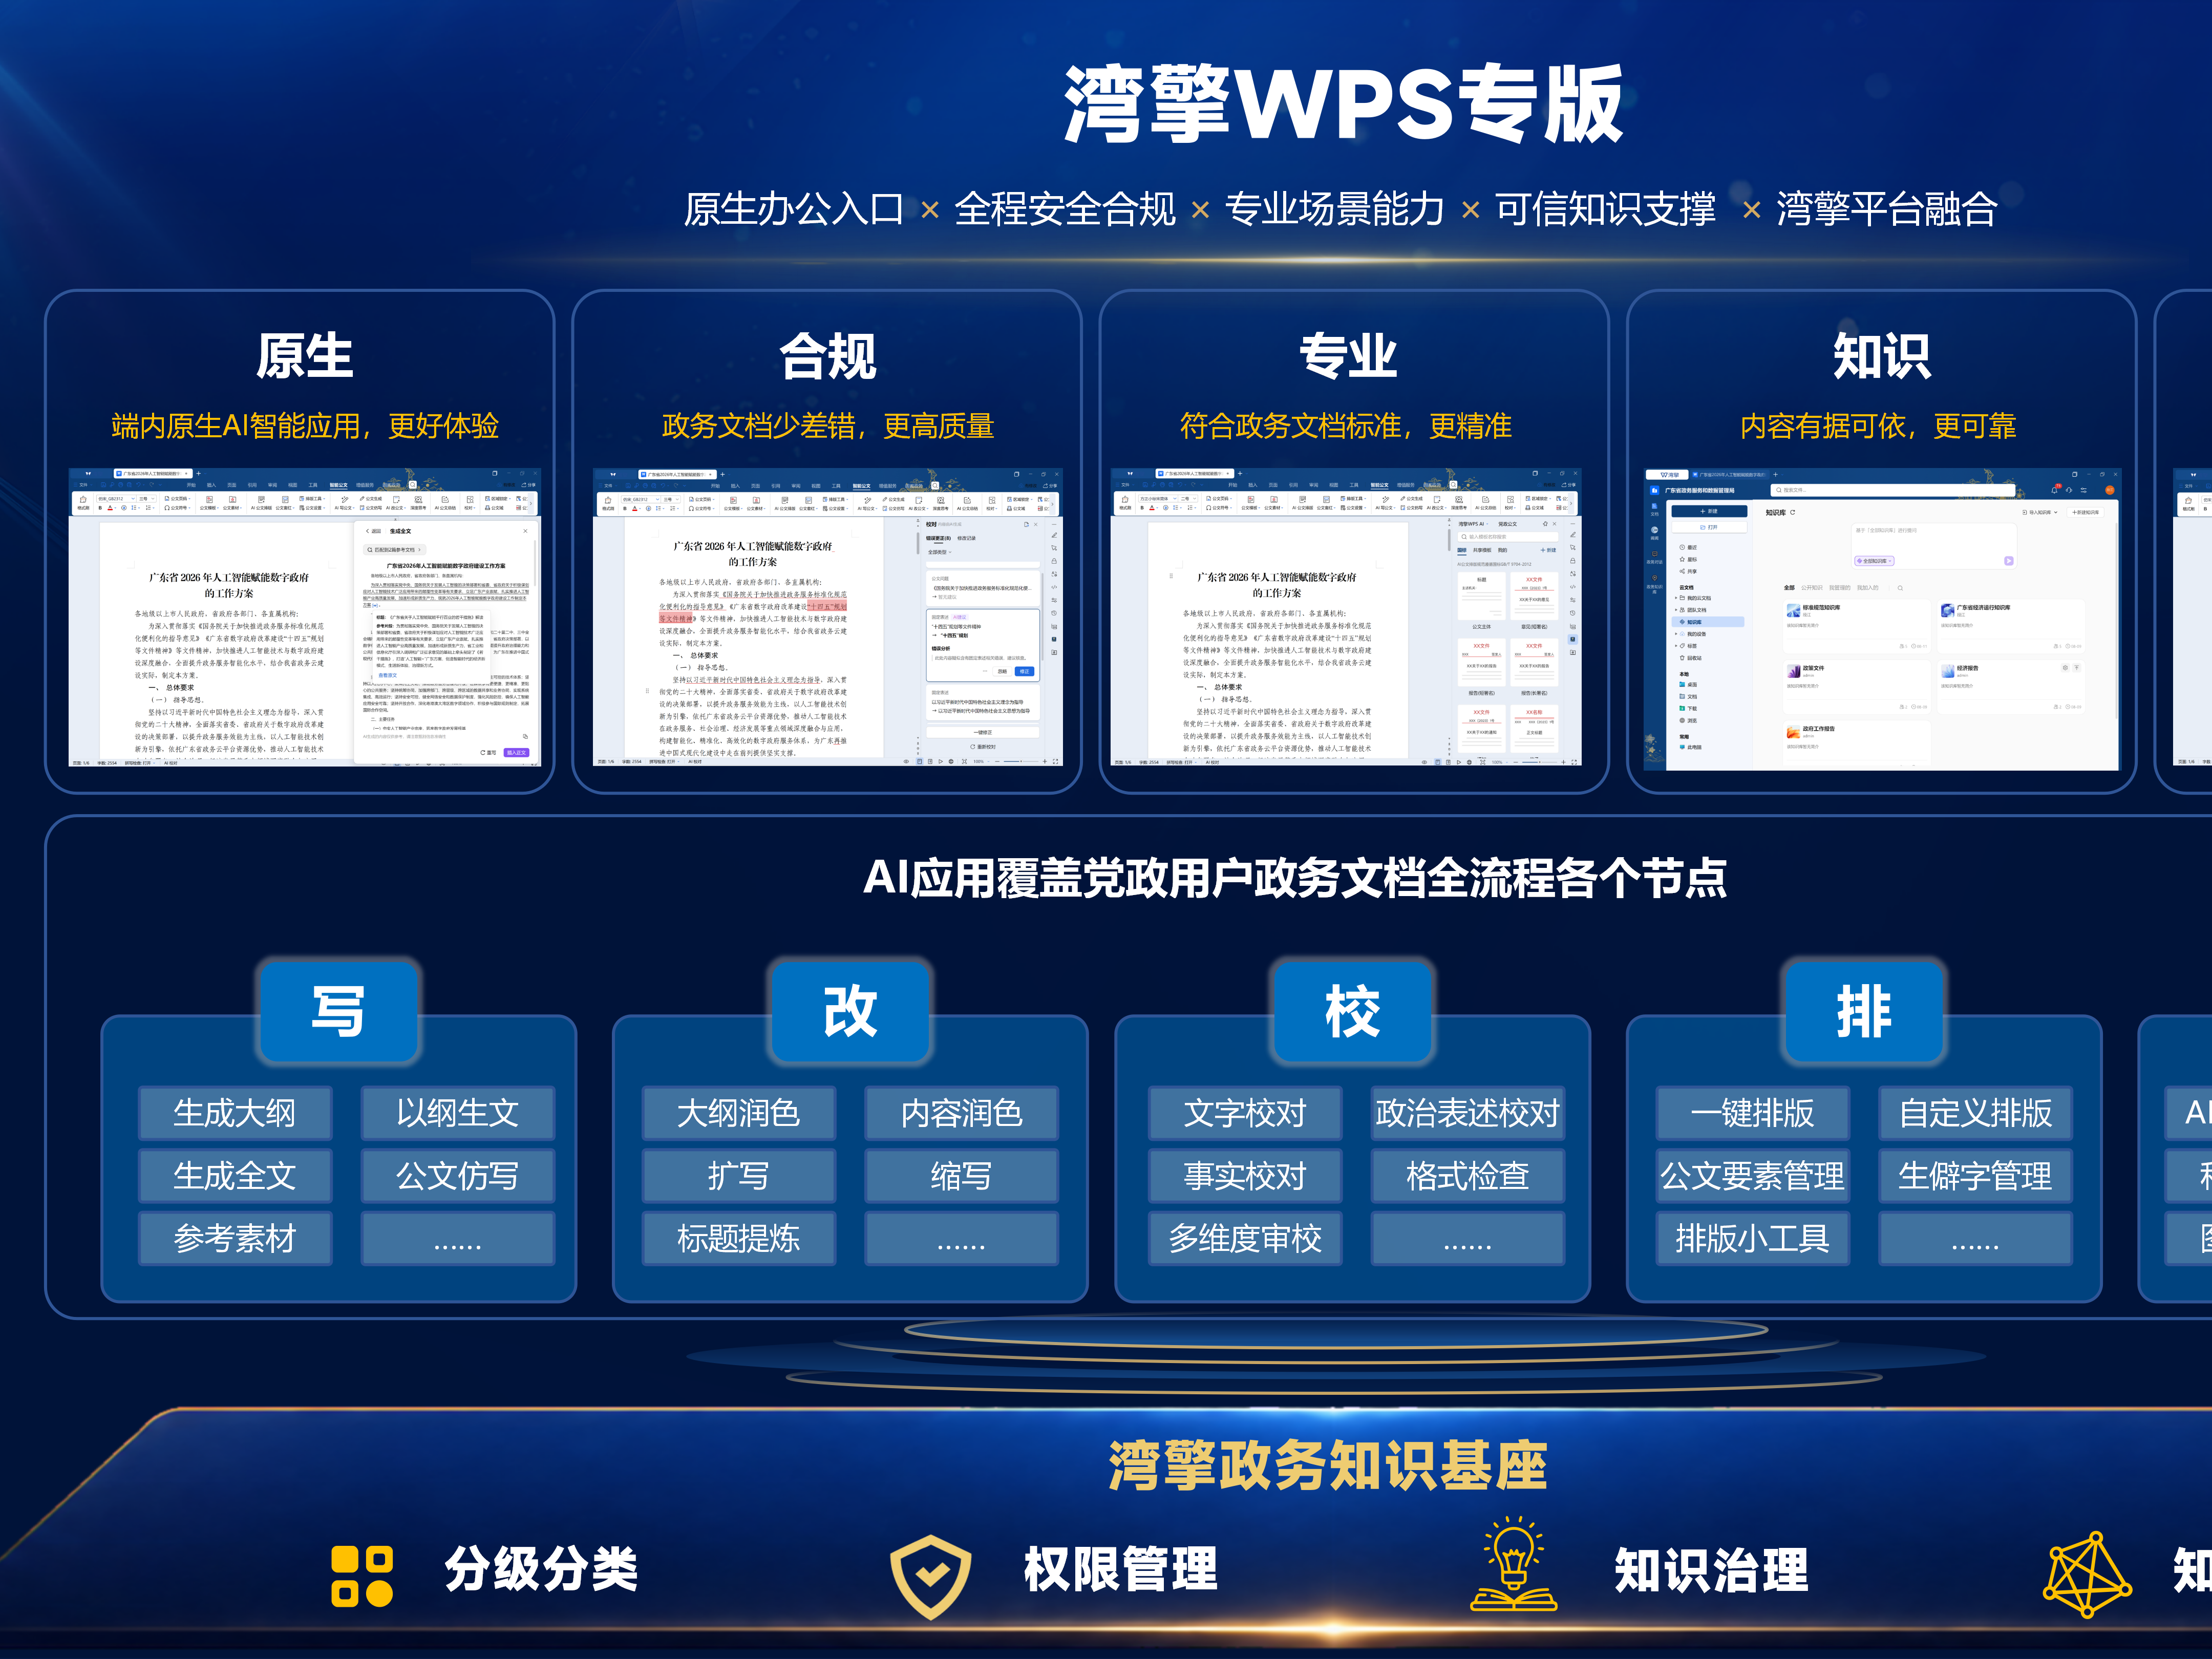Click the 湾擎政务知识基座 gold title
The width and height of the screenshot is (2212, 1659).
point(1328,1466)
